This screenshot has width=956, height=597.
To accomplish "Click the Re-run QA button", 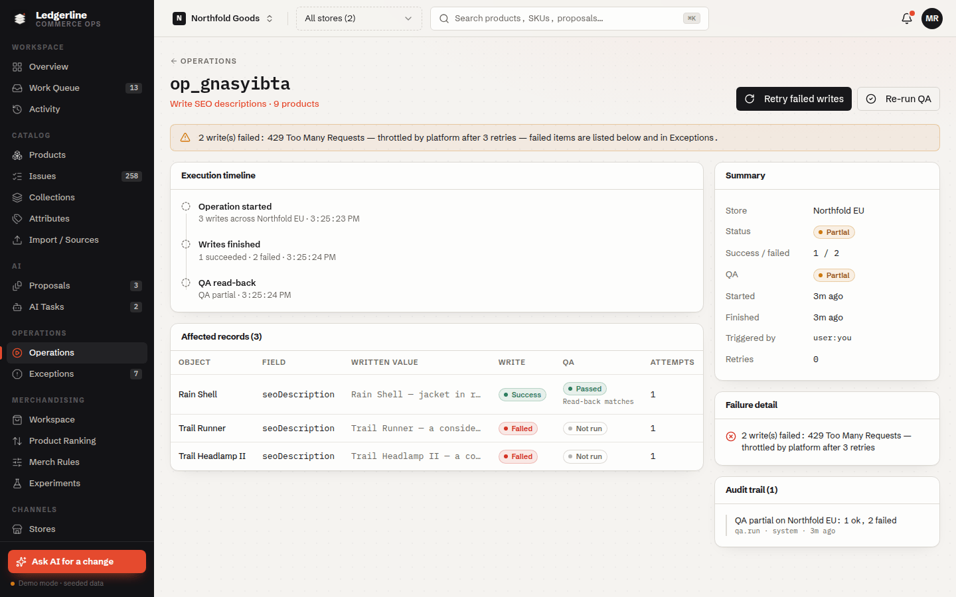I will point(898,99).
